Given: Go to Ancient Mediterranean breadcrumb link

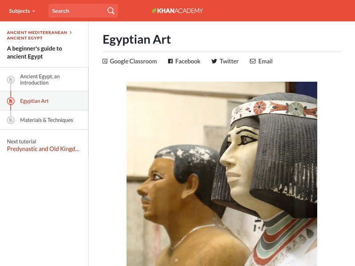Looking at the screenshot, I should point(37,32).
